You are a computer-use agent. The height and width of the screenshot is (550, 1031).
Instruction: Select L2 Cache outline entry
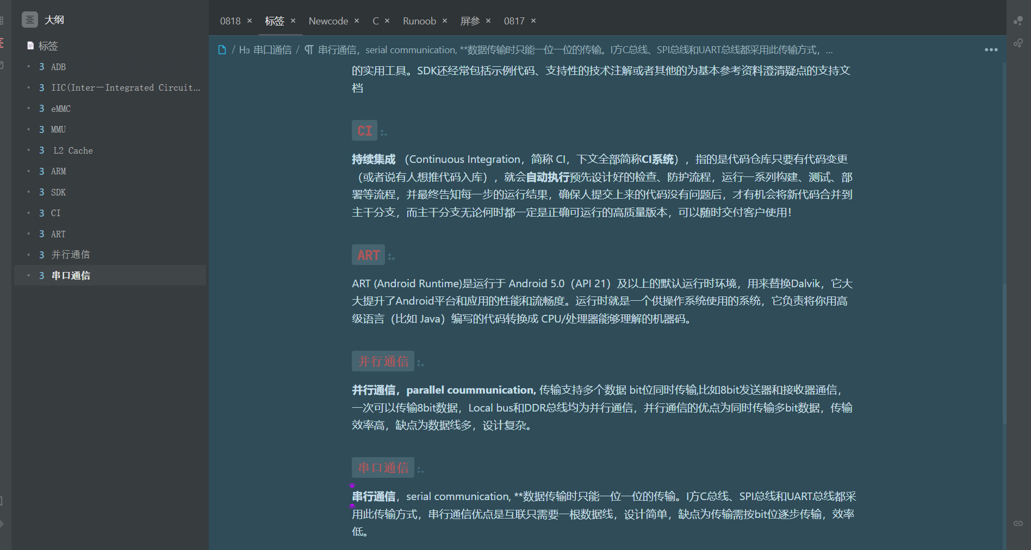pyautogui.click(x=73, y=150)
